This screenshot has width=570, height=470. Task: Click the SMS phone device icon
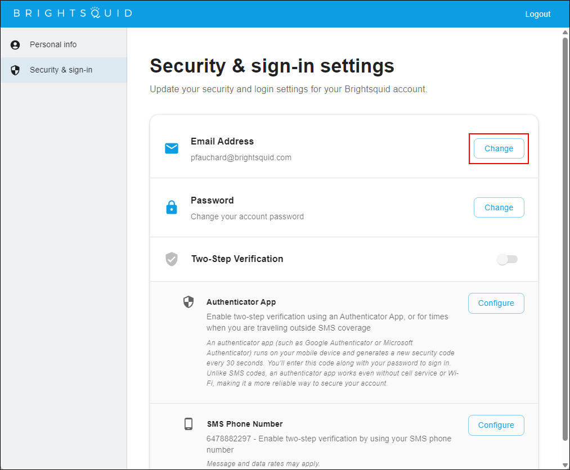(x=188, y=424)
